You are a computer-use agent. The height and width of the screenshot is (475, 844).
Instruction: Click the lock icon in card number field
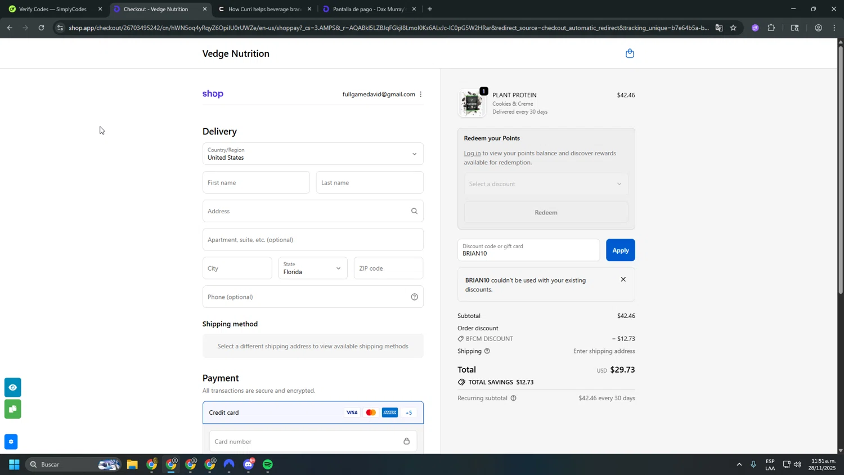(406, 441)
